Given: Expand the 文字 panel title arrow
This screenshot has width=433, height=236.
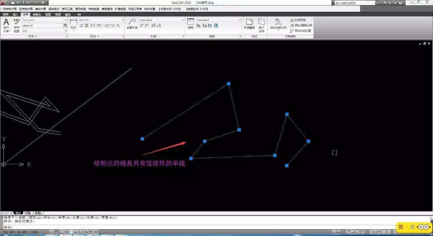Looking at the screenshot, I should pyautogui.click(x=36, y=36).
